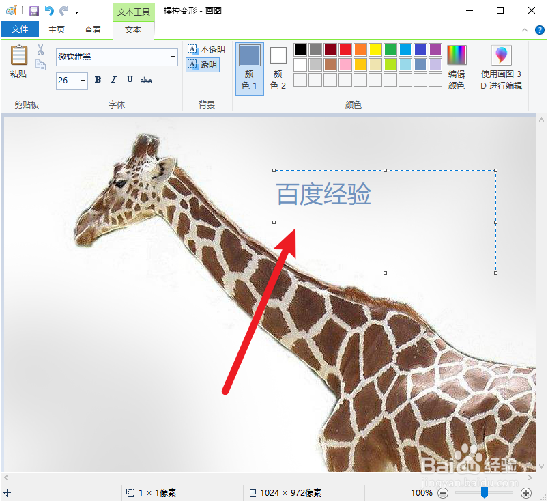Apply italic formatting to the text
The image size is (548, 502).
114,81
